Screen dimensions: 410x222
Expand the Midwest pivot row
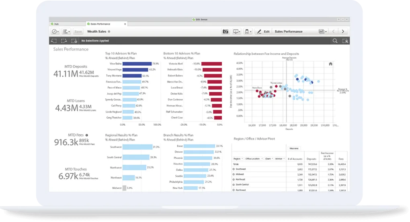(x=234, y=174)
